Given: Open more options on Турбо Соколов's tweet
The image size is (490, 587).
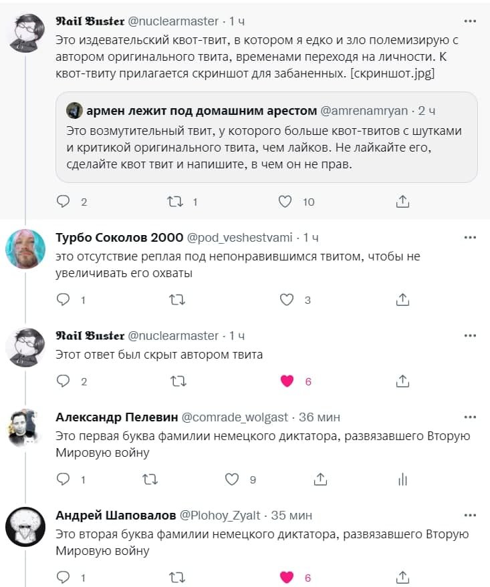Looking at the screenshot, I should click(470, 238).
